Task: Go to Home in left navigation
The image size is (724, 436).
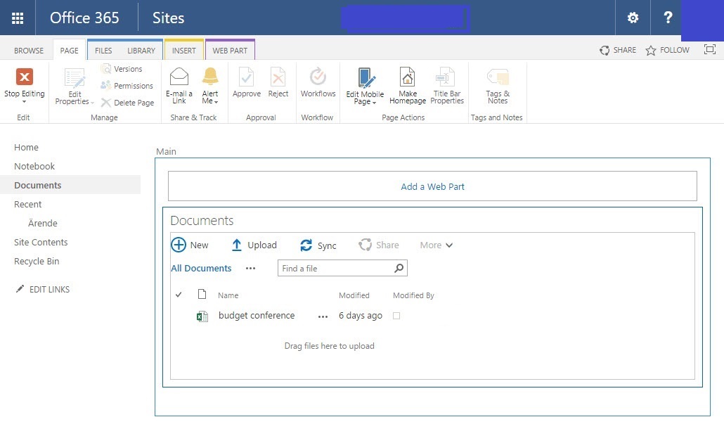Action: (x=26, y=148)
